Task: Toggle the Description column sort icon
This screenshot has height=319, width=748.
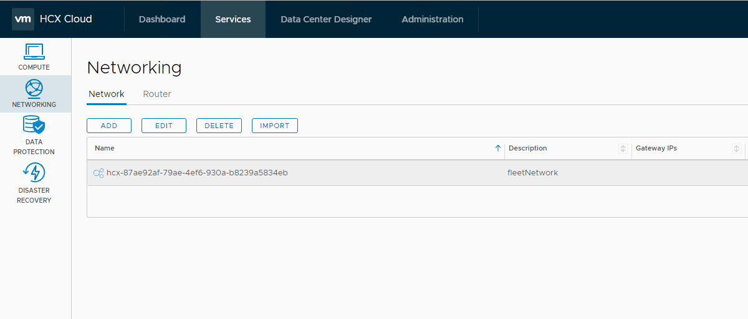Action: [x=622, y=149]
